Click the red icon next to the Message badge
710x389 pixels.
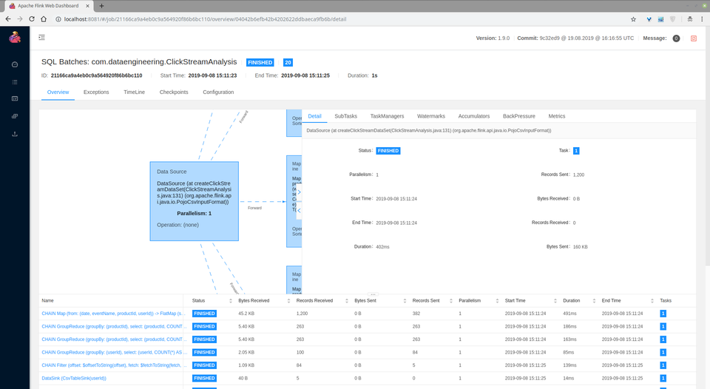click(x=693, y=38)
